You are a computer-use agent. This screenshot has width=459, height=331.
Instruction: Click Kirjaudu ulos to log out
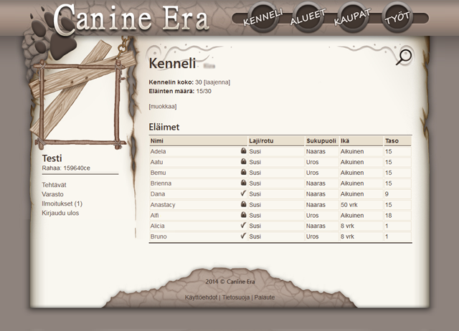click(61, 213)
